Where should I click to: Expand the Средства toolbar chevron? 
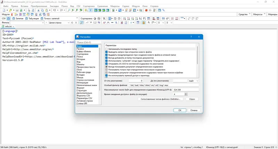tap(250, 14)
